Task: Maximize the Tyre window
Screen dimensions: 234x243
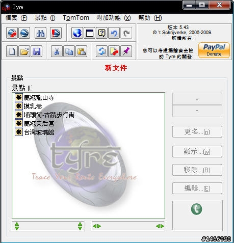Action: pos(202,5)
